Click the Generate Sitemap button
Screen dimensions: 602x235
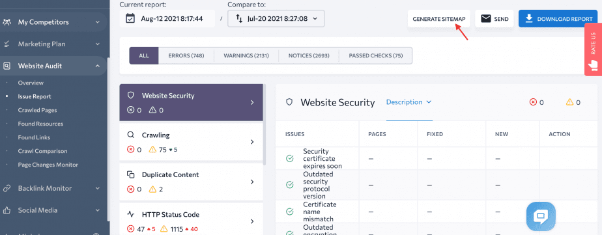[439, 19]
